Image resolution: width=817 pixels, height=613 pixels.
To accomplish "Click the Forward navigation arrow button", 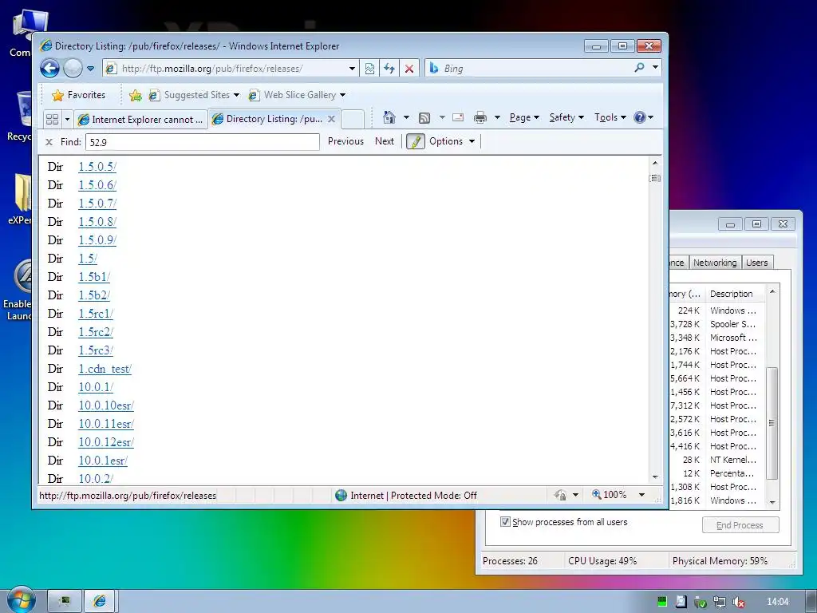I will 73,69.
